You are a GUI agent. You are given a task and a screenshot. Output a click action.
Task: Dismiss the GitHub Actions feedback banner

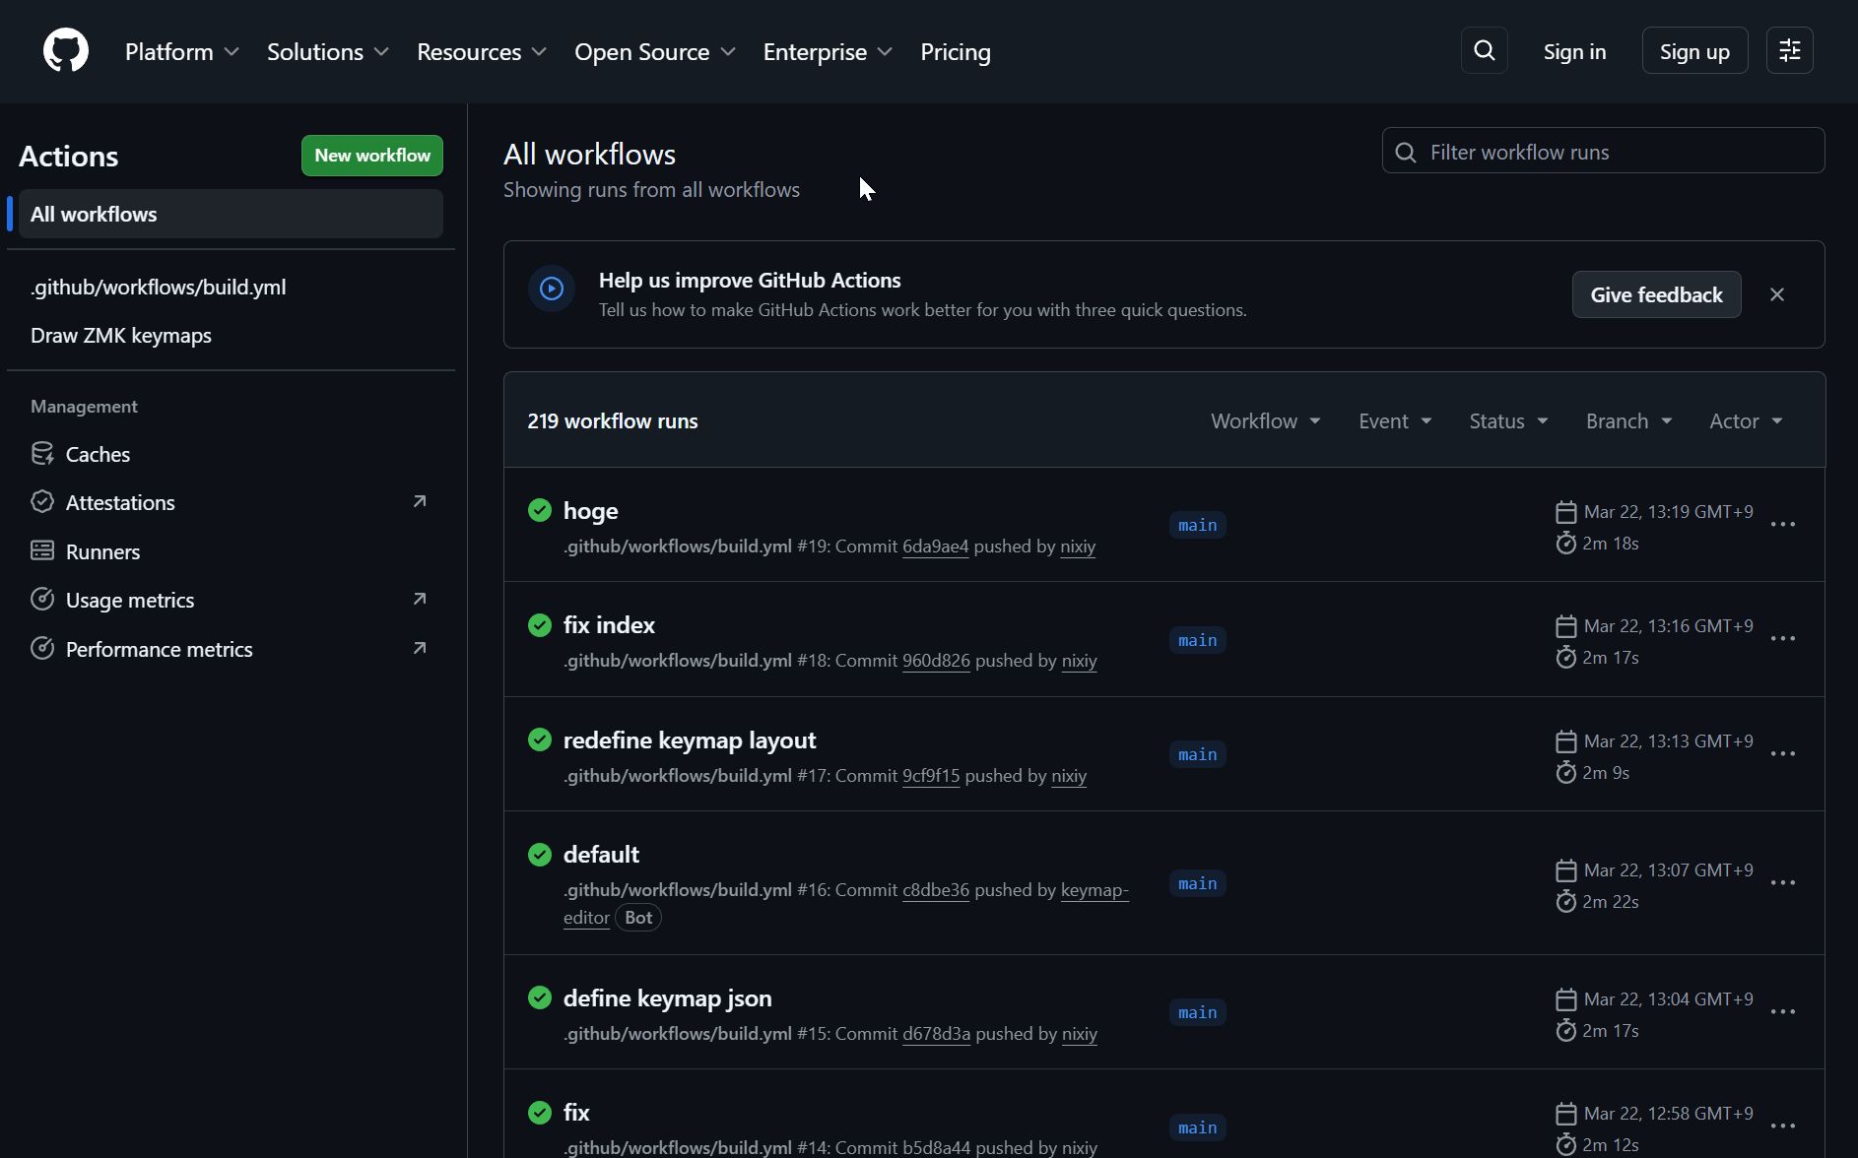pyautogui.click(x=1776, y=294)
